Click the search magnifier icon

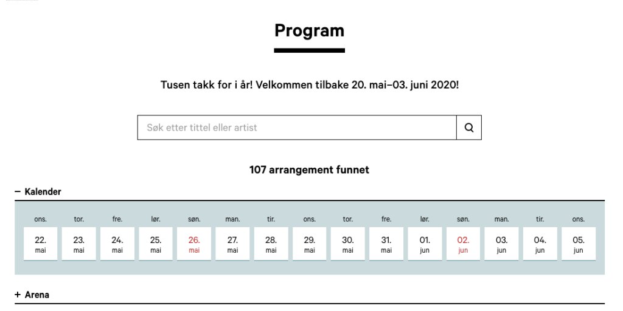pyautogui.click(x=468, y=128)
